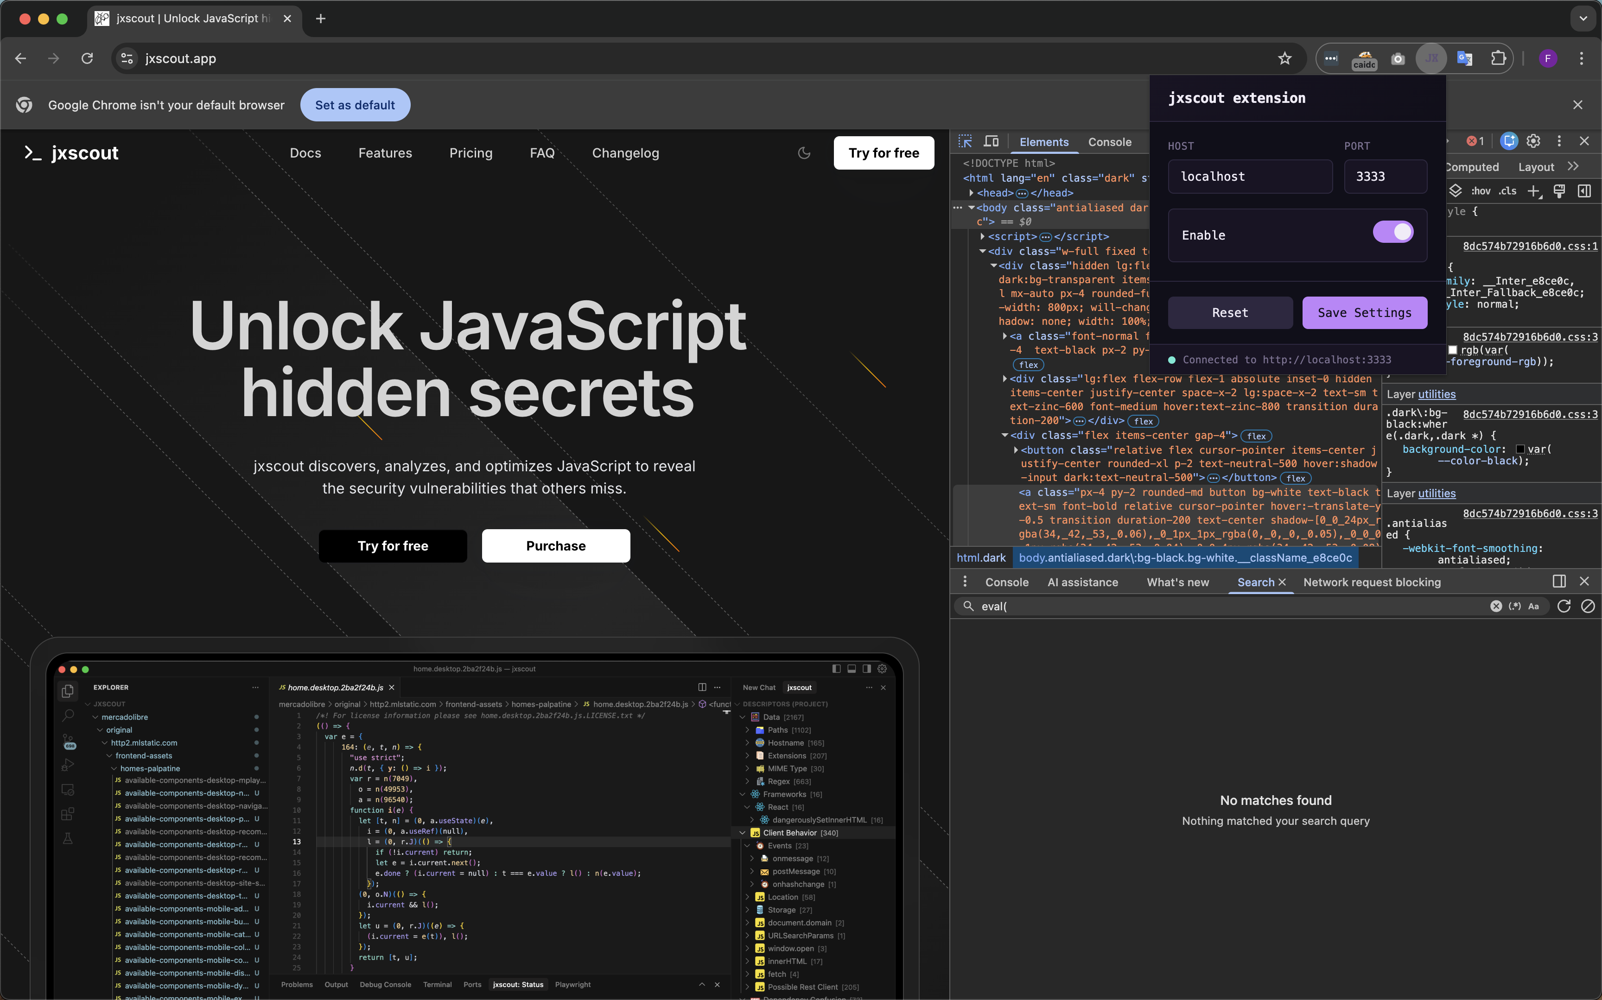Collapse the div class="w-full fixed node
This screenshot has width=1602, height=1000.
coord(982,251)
